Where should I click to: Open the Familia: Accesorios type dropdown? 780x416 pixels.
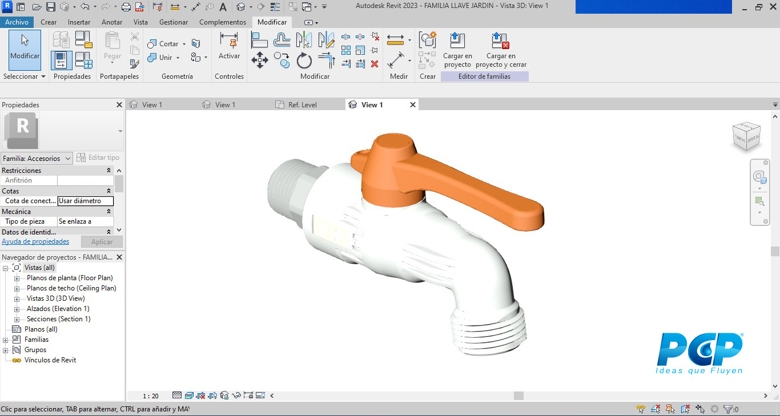point(37,159)
